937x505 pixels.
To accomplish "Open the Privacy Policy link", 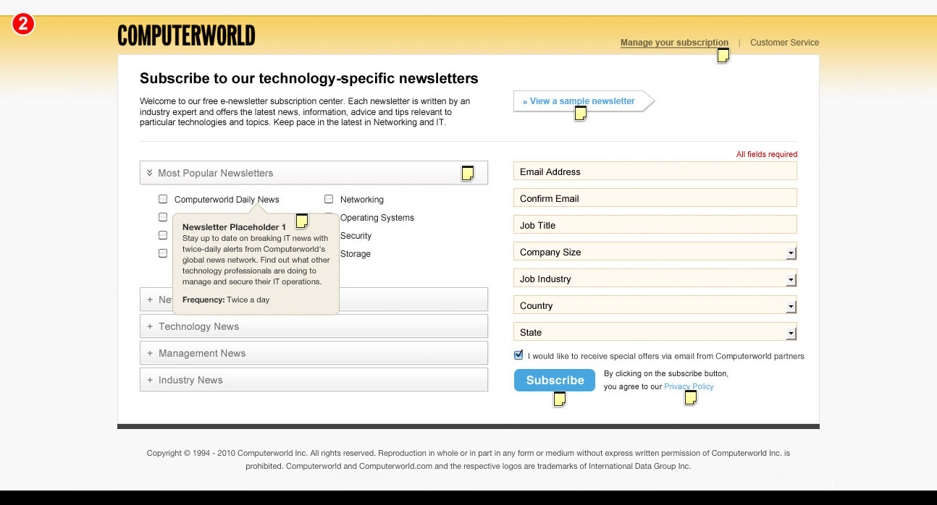I will (689, 386).
